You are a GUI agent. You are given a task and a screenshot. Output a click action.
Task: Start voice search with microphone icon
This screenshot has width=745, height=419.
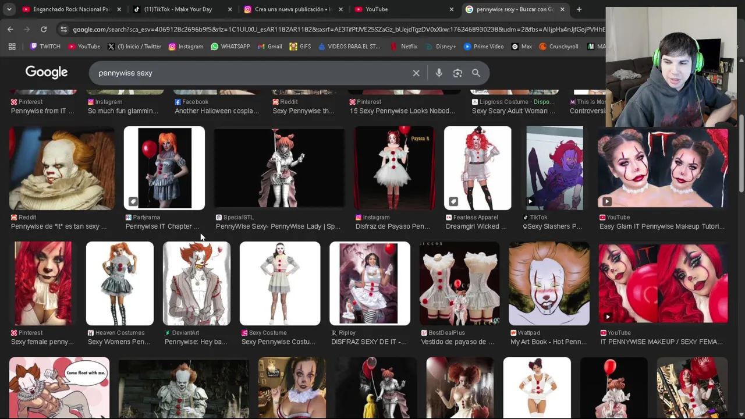pyautogui.click(x=439, y=73)
